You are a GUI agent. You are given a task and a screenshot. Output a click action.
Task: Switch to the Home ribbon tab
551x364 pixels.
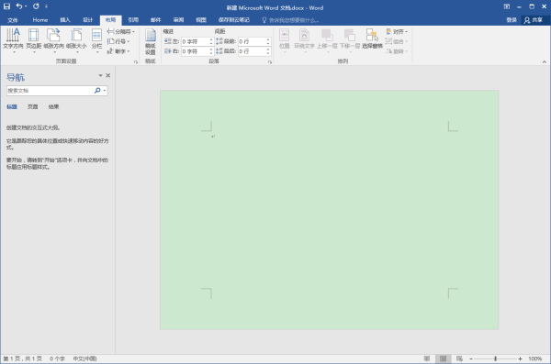click(40, 20)
